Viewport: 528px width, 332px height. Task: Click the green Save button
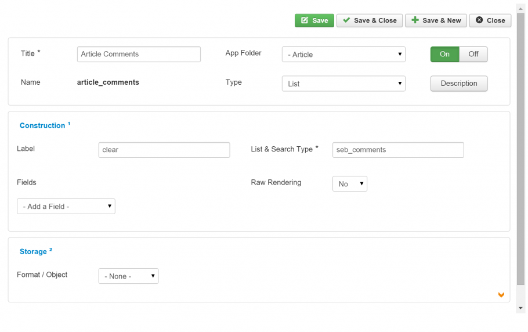click(314, 20)
